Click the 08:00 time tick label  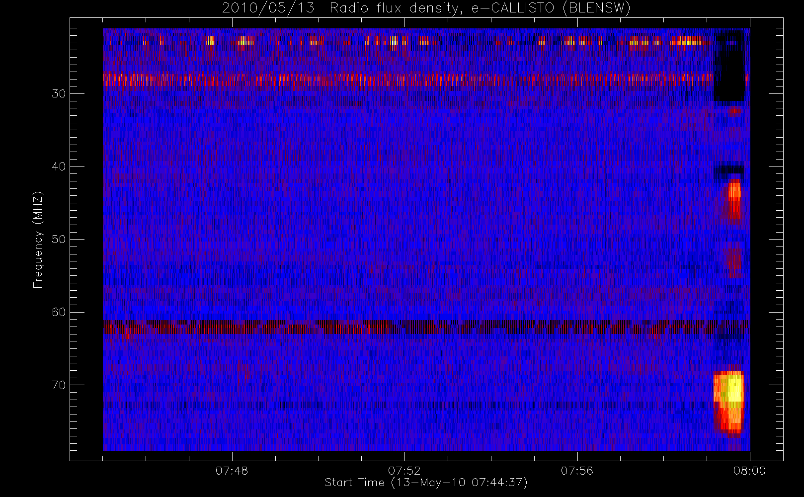[x=749, y=470]
